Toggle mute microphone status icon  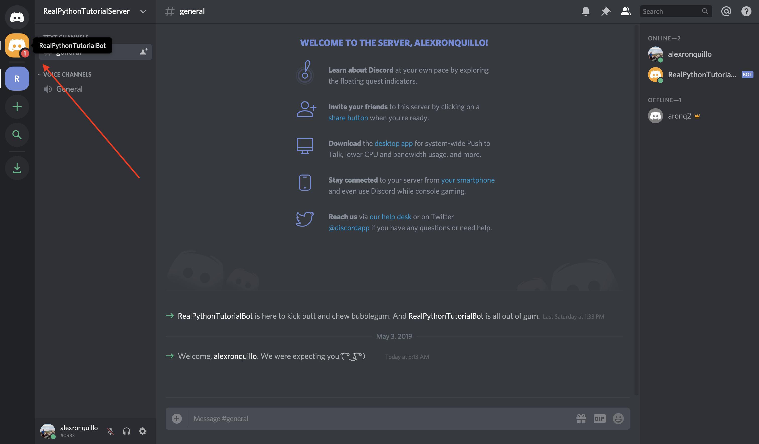(110, 430)
